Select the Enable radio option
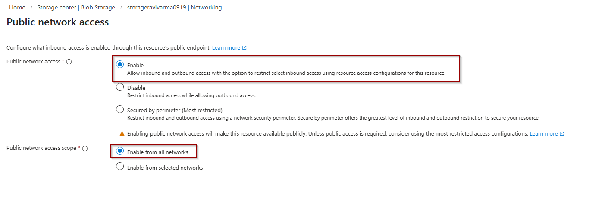 pos(120,65)
